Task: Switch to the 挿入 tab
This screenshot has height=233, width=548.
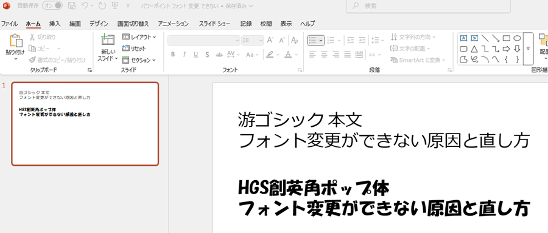Action: tap(55, 24)
